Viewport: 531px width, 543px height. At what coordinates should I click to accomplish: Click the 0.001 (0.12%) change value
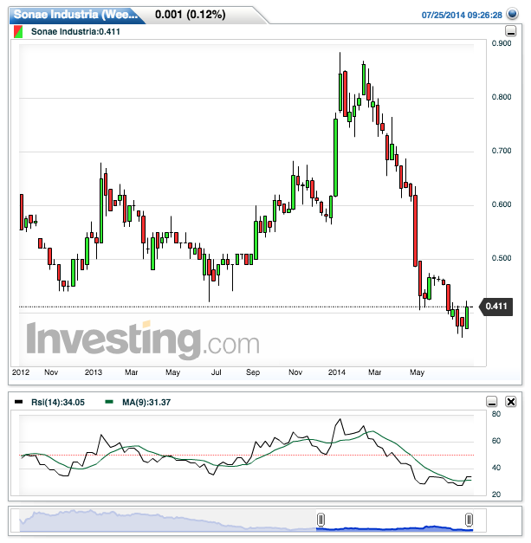pyautogui.click(x=191, y=15)
